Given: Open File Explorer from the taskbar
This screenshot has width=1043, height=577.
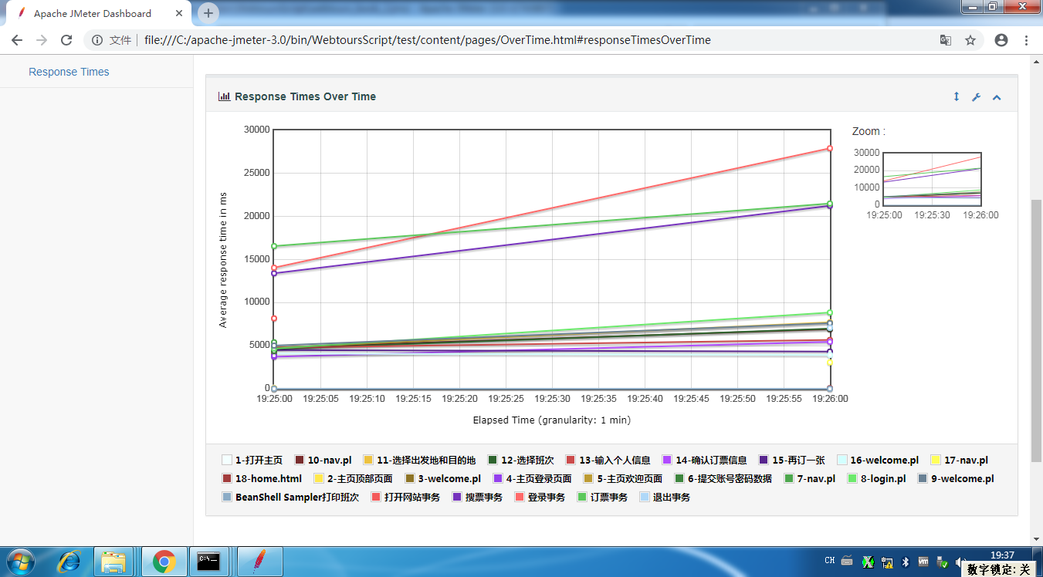Looking at the screenshot, I should click(114, 562).
